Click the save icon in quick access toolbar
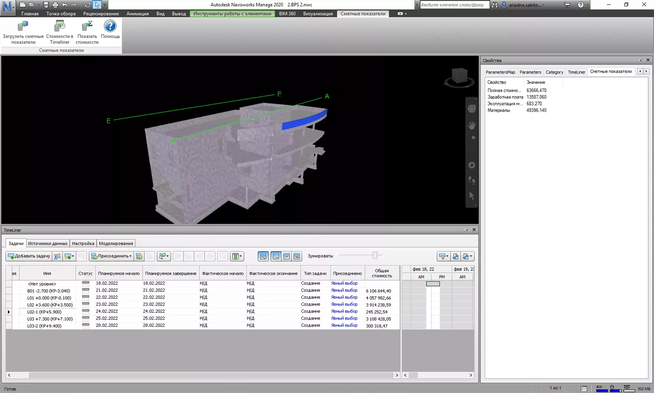This screenshot has height=393, width=654. [46, 5]
